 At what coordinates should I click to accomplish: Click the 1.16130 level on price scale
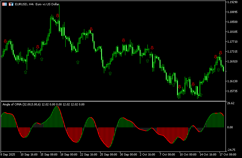click(x=232, y=81)
